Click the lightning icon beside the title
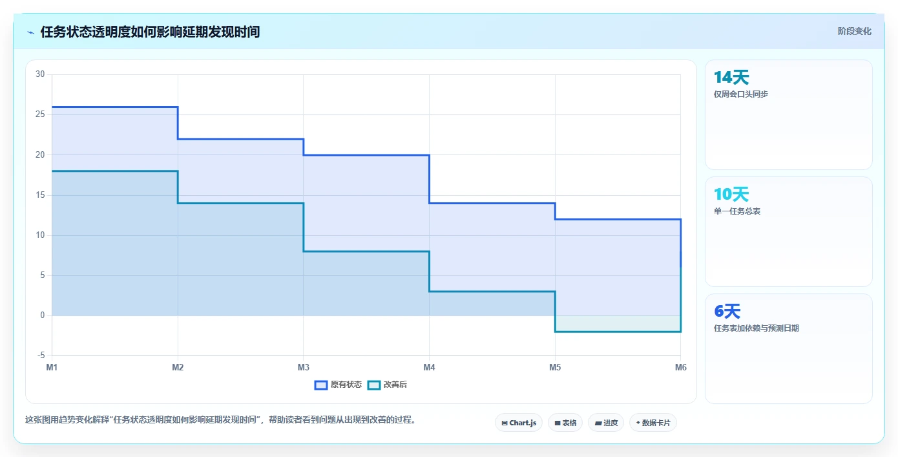The width and height of the screenshot is (898, 457). click(x=30, y=32)
